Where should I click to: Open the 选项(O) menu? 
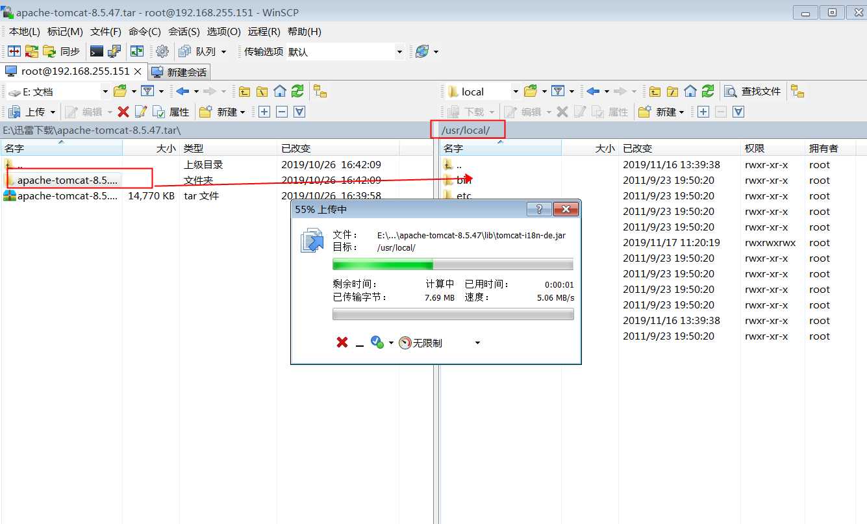pos(224,31)
